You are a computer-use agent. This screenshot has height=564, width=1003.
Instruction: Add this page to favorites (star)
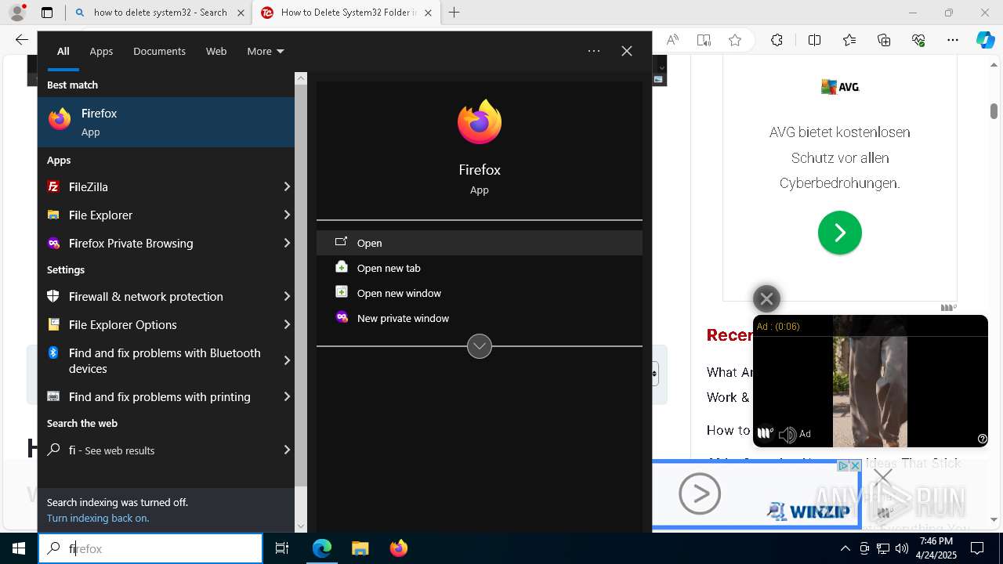pos(734,40)
